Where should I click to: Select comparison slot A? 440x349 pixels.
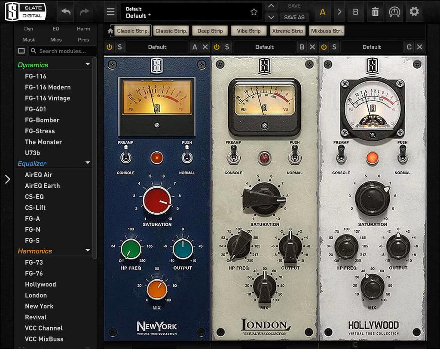click(323, 12)
